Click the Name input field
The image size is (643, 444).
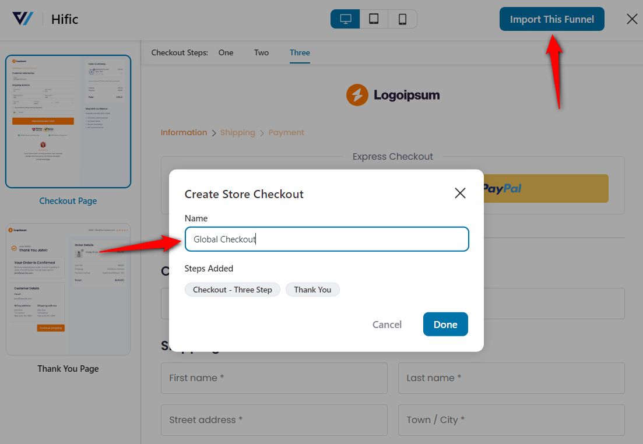point(326,239)
